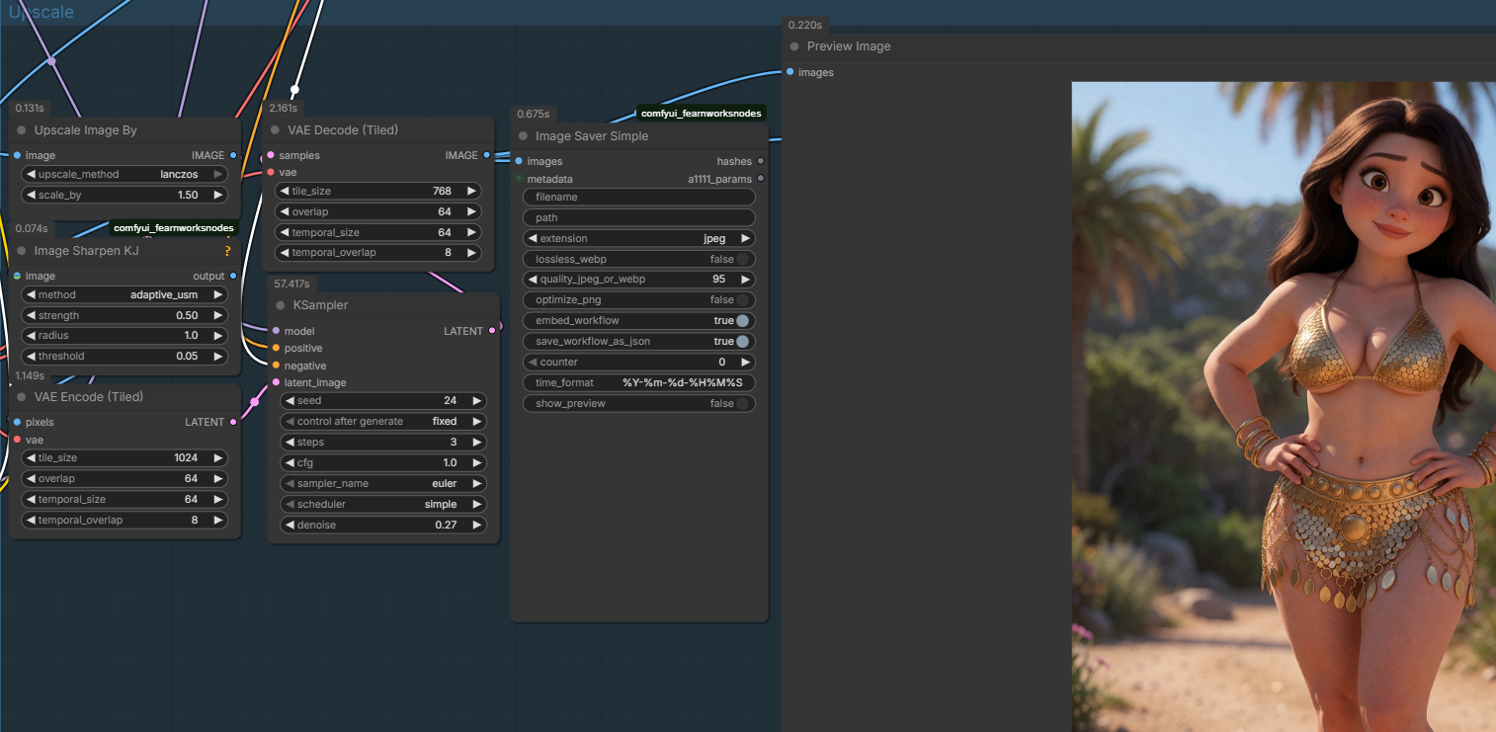
Task: Edit the time_format field
Action: [638, 382]
